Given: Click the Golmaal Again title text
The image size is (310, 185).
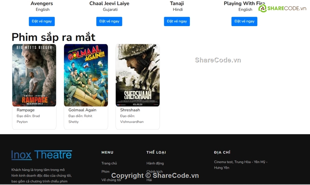Looking at the screenshot, I should click(83, 110).
